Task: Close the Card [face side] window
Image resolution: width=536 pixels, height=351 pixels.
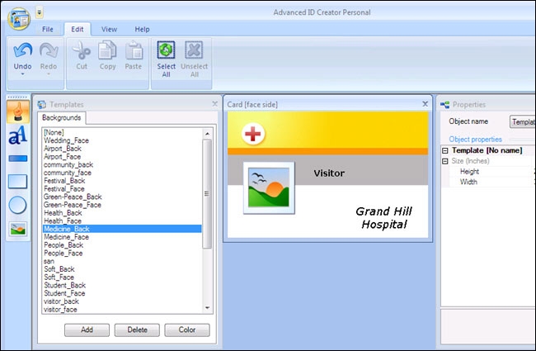Action: pyautogui.click(x=425, y=104)
